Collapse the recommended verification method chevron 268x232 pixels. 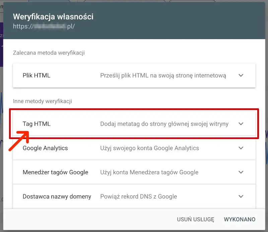tap(241, 76)
